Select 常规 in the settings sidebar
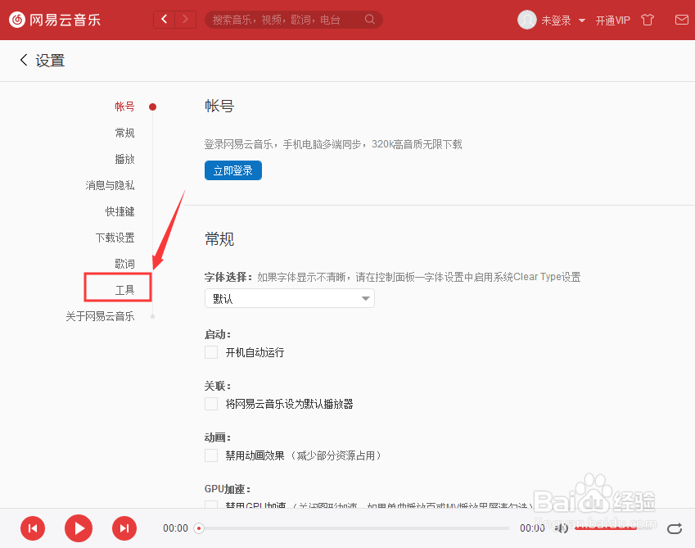 point(124,133)
